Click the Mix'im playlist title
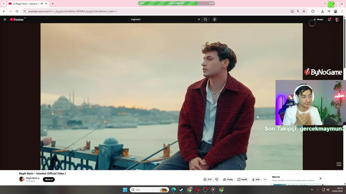The width and height of the screenshot is (346, 194). point(276,177)
